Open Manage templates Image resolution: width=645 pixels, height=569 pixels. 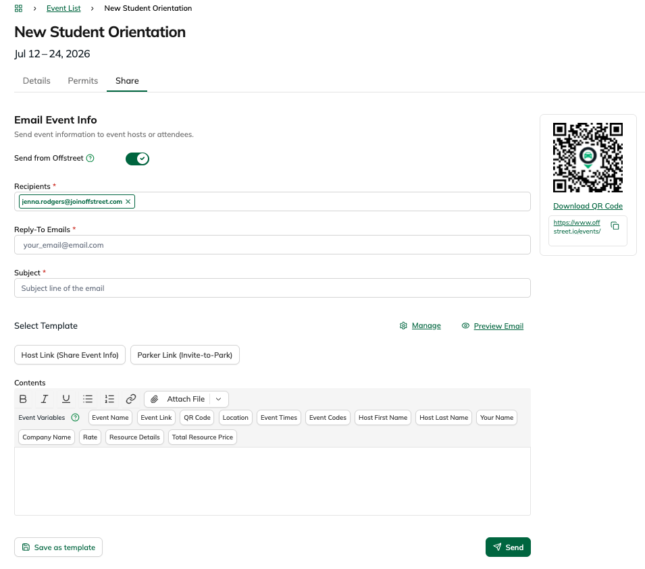point(426,325)
